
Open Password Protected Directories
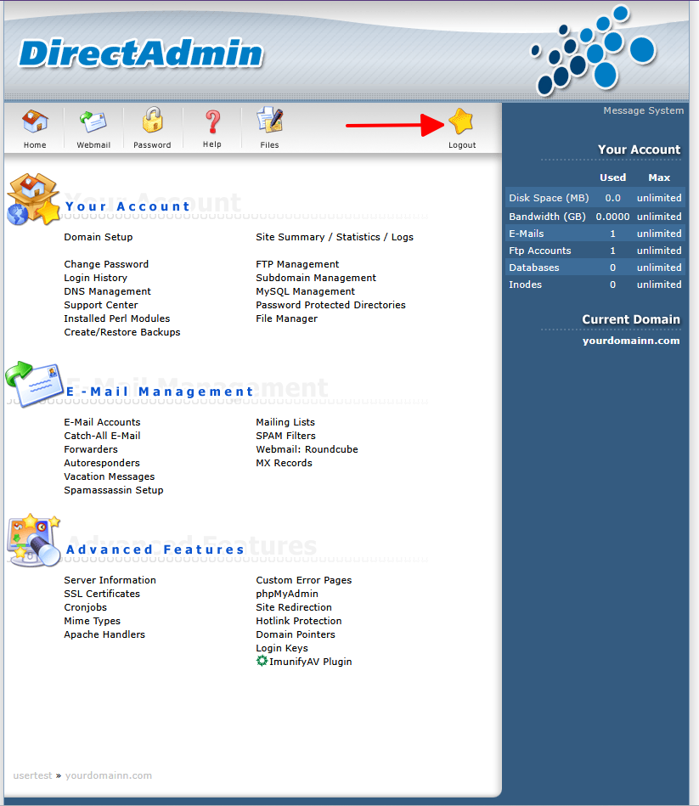click(330, 305)
